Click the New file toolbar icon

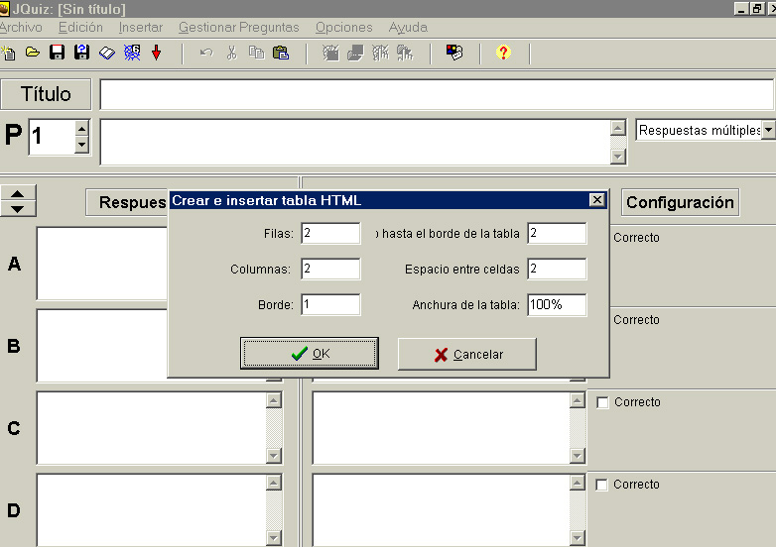tap(9, 53)
